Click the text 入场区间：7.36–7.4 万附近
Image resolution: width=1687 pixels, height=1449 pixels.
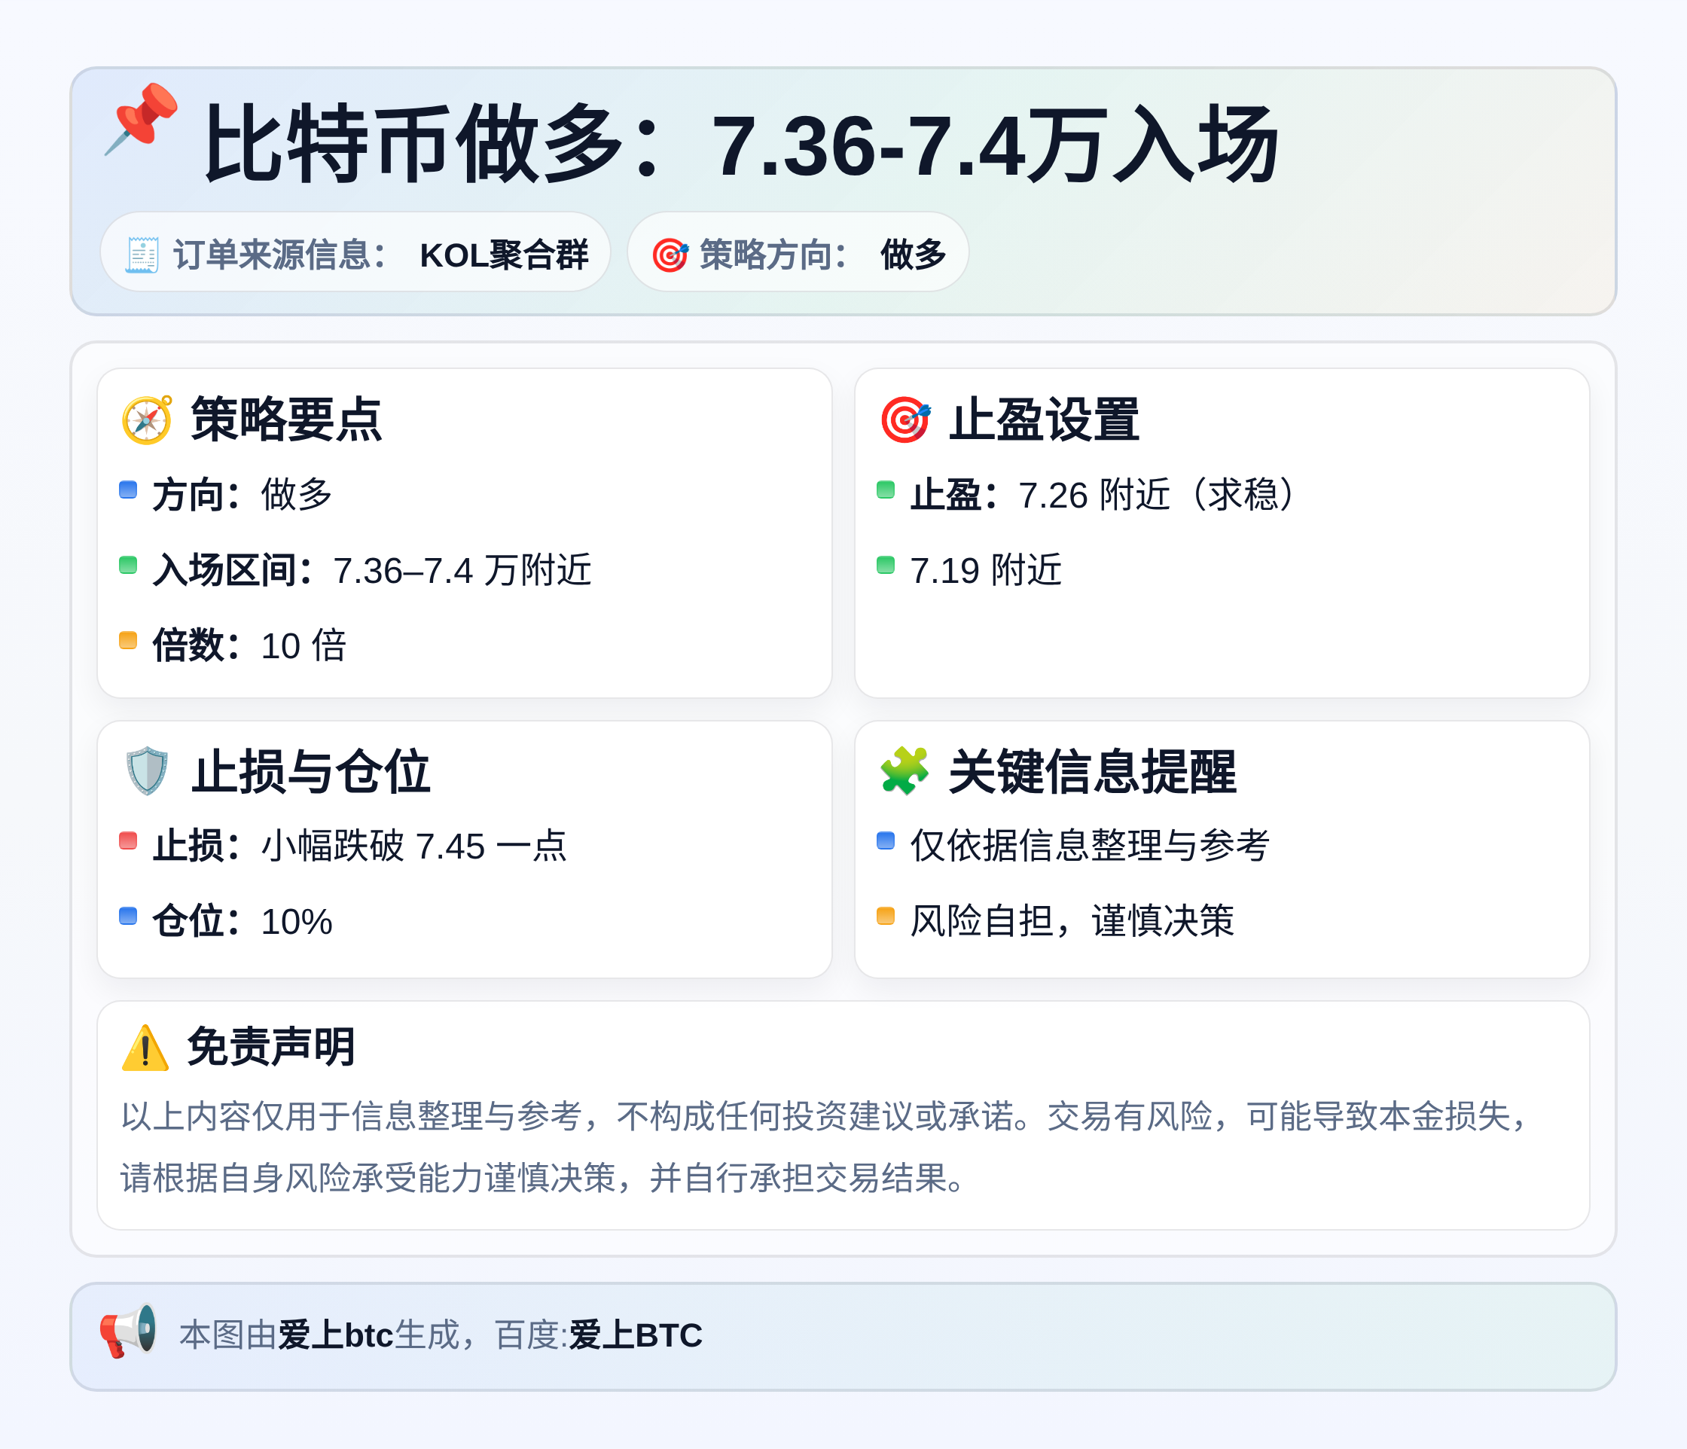[x=372, y=571]
